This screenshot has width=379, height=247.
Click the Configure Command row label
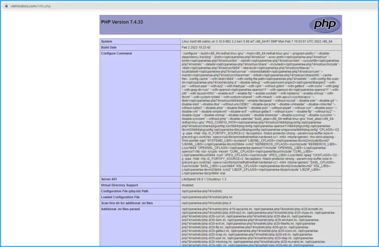pos(116,53)
